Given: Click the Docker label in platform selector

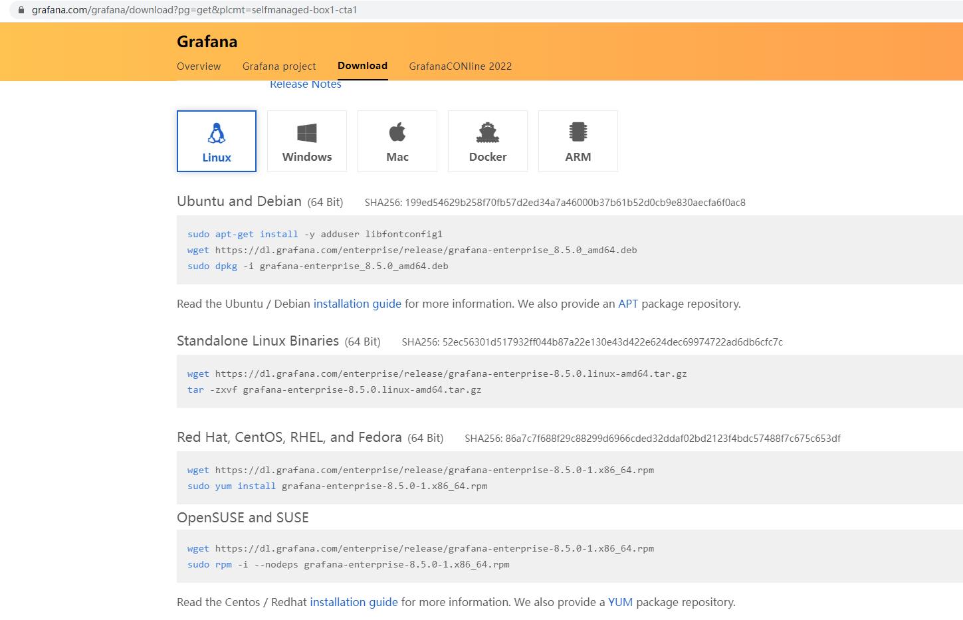Looking at the screenshot, I should pyautogui.click(x=488, y=157).
